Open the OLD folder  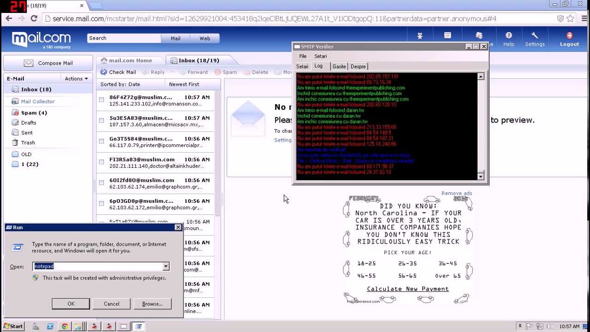pos(26,154)
